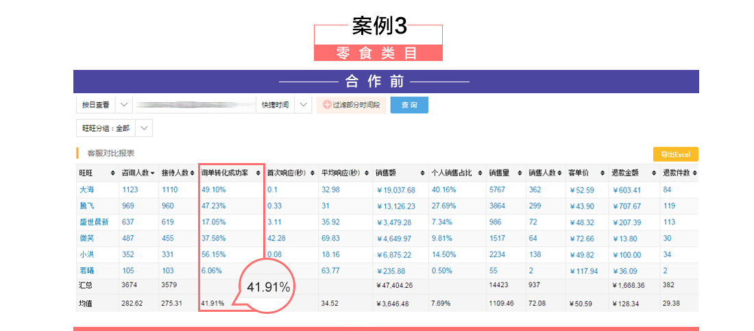Open the 快捷时间 dropdown arrow

[304, 105]
